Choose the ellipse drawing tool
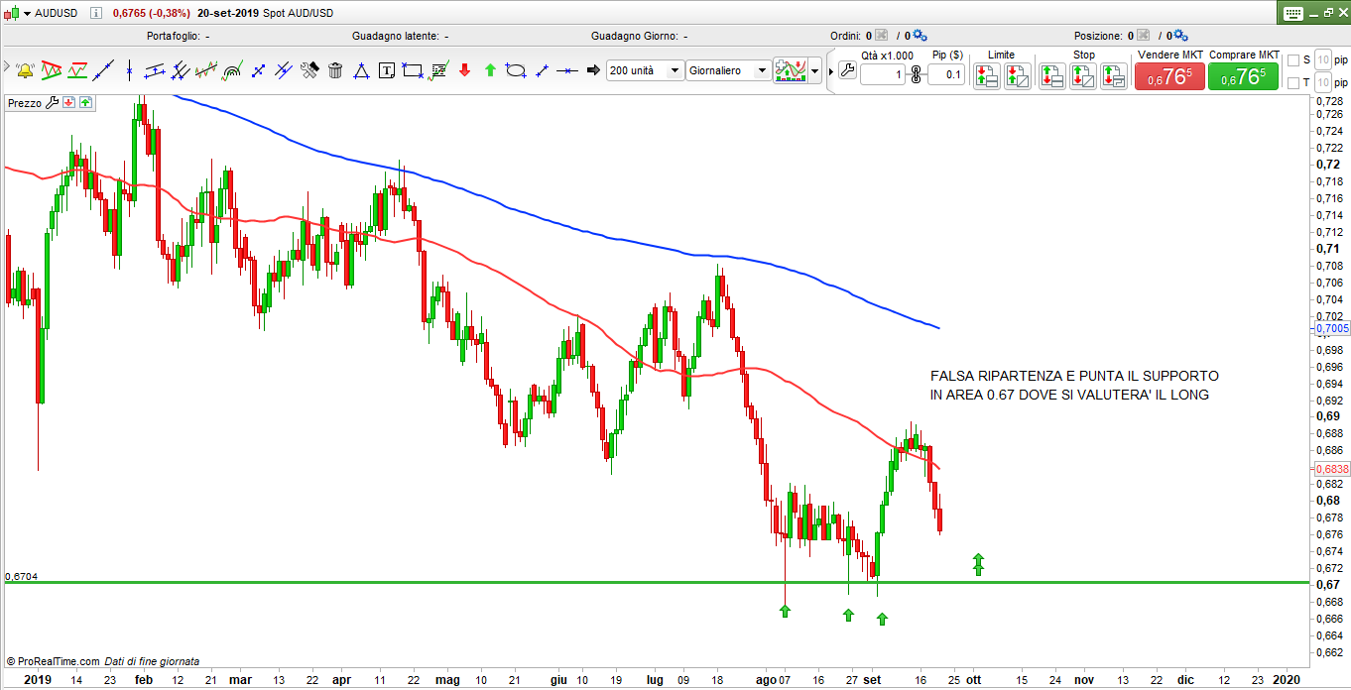Viewport: 1351px width, 690px height. [516, 70]
